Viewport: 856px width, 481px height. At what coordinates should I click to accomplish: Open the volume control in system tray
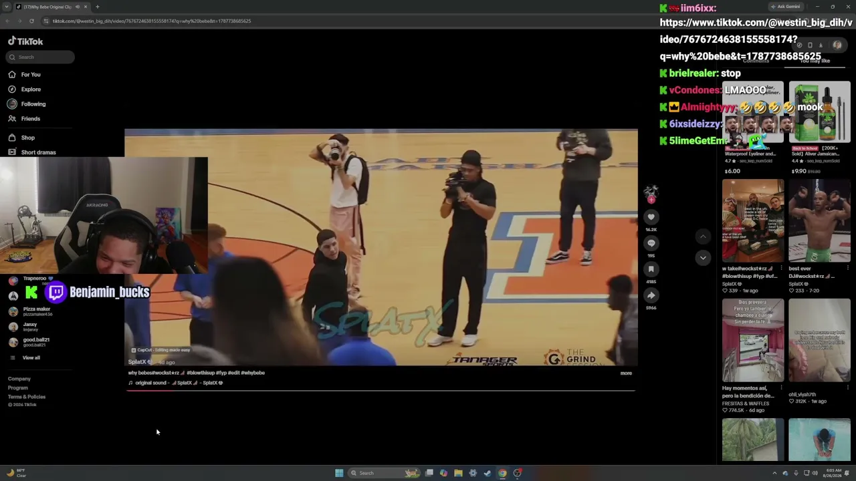point(814,473)
